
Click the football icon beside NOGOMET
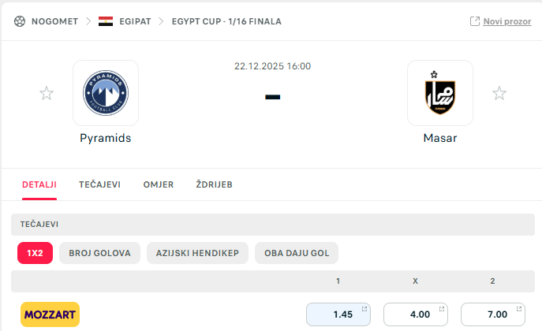(x=20, y=21)
